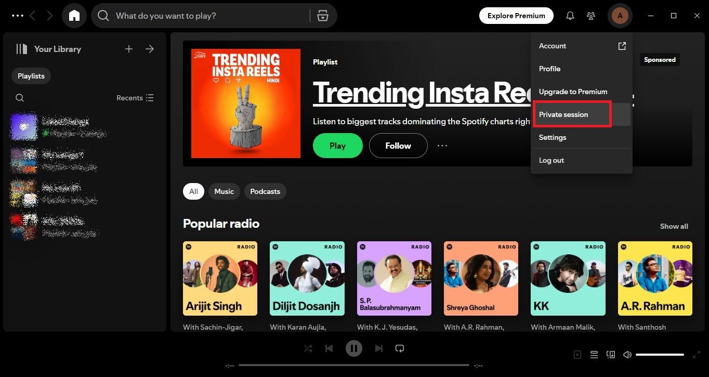Go forward with the right arrow
The image size is (709, 377).
[x=50, y=16]
